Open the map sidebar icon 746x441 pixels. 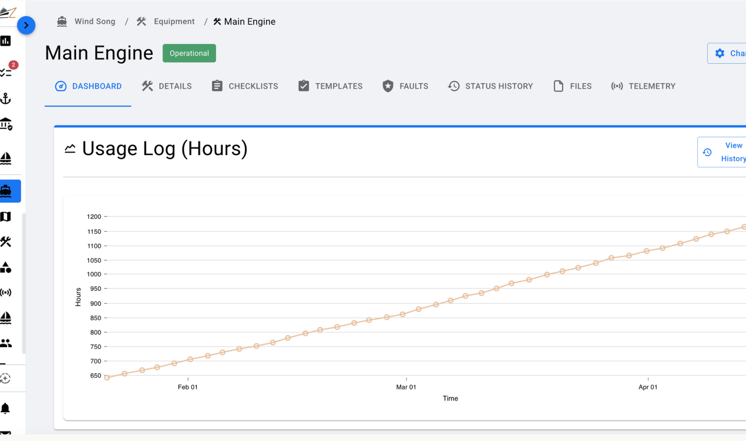(6, 216)
